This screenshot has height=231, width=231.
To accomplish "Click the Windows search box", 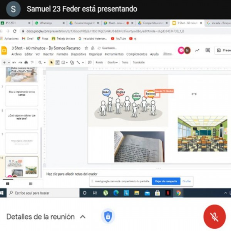I will point(43,193).
